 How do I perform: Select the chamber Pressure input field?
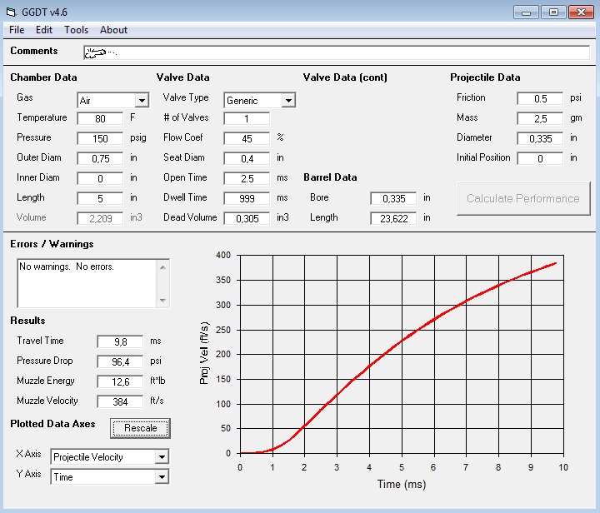click(x=100, y=139)
